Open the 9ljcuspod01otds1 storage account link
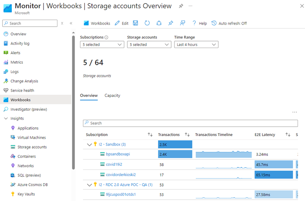 coord(121,194)
